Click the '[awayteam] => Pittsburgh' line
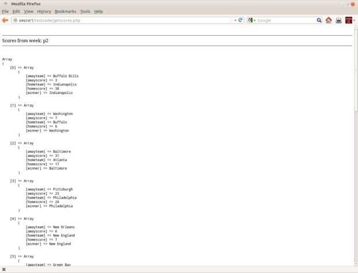 click(49, 189)
